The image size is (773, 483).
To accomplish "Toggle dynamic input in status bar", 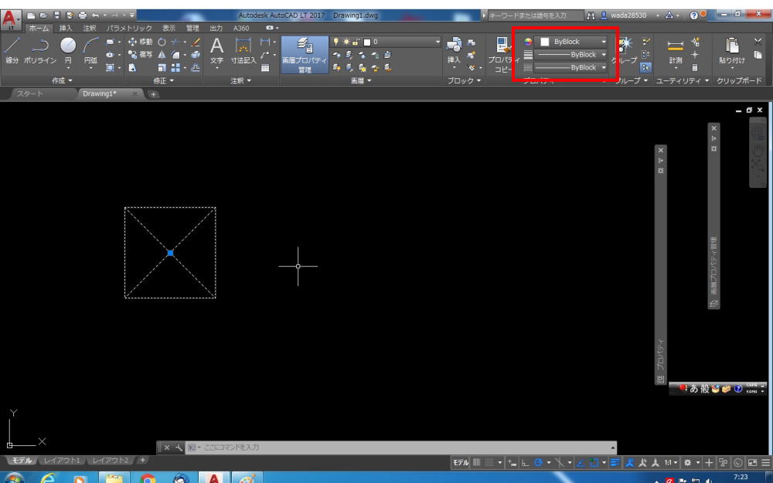I will (x=512, y=462).
